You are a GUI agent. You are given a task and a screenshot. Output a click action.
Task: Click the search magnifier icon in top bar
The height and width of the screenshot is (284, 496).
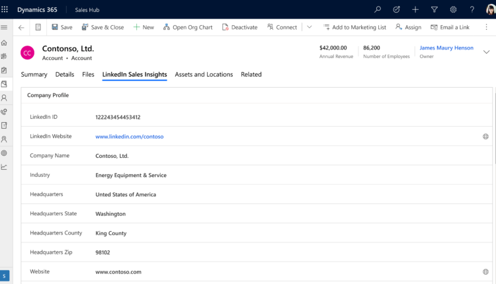378,9
